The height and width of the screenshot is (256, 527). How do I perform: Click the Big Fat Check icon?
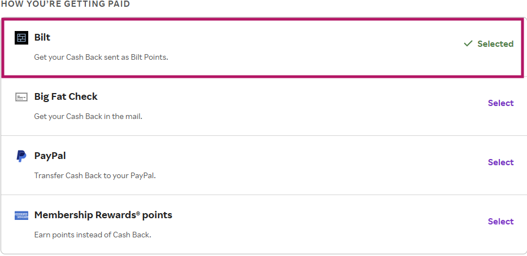click(21, 97)
